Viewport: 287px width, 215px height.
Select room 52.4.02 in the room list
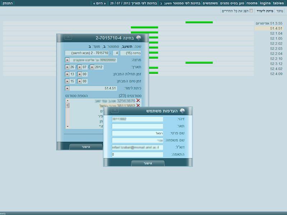click(276, 69)
